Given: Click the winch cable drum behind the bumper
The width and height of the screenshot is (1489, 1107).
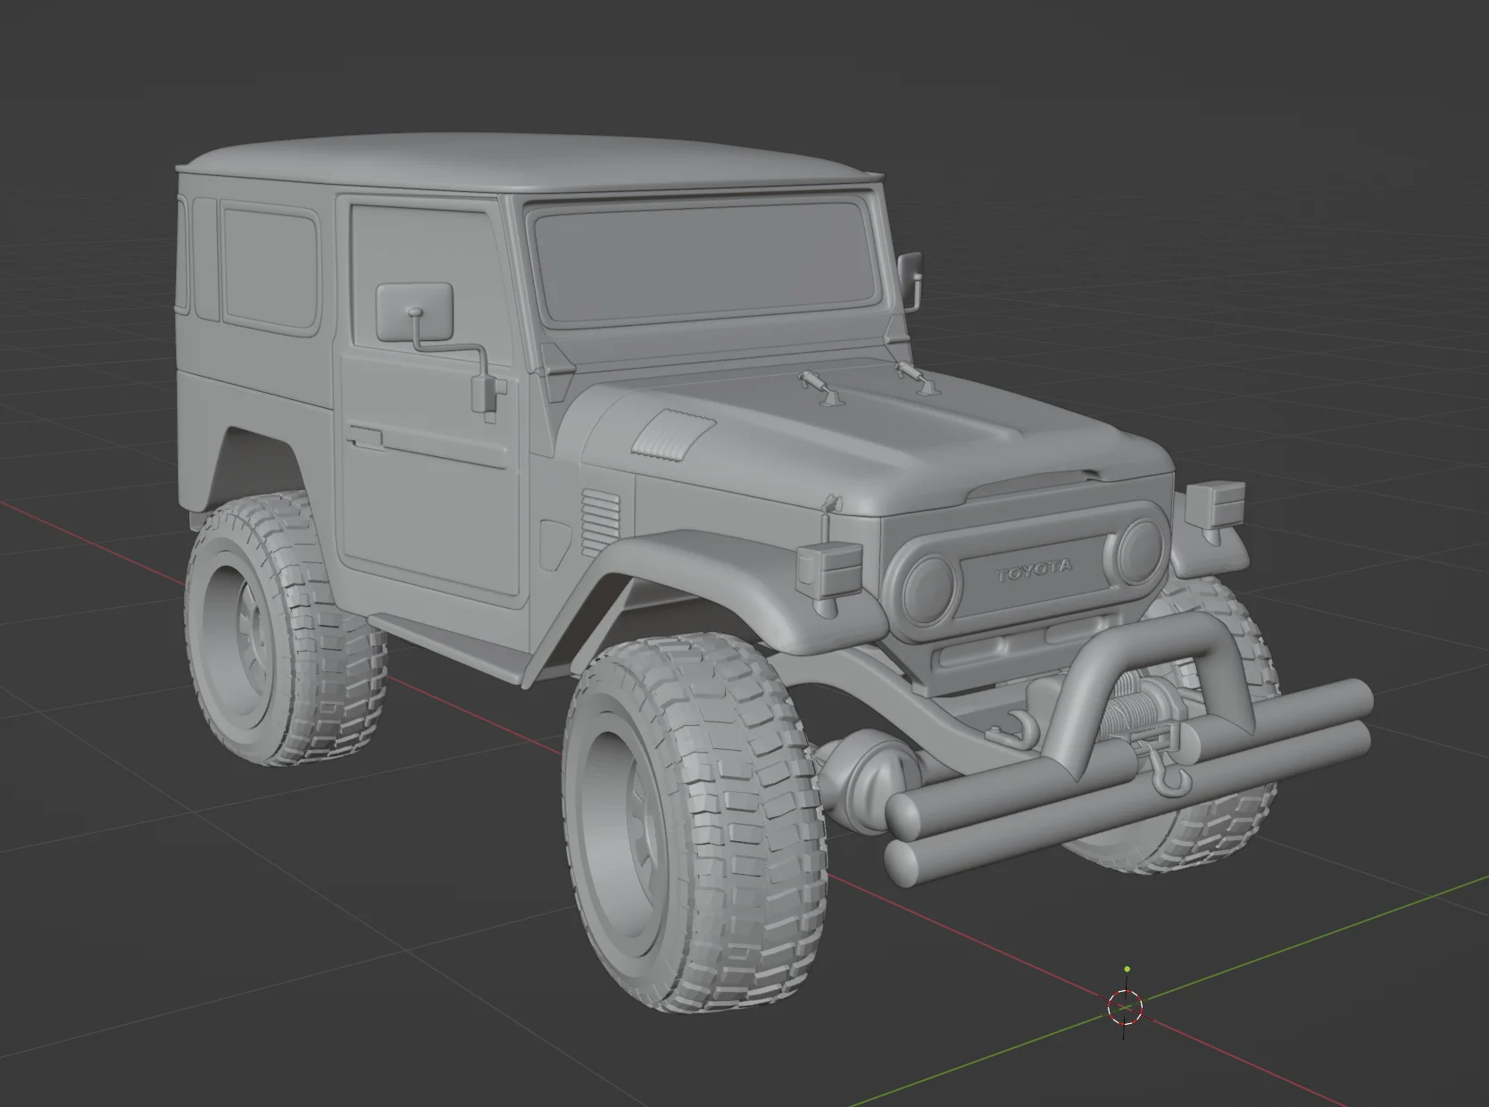Looking at the screenshot, I should point(1129,715).
